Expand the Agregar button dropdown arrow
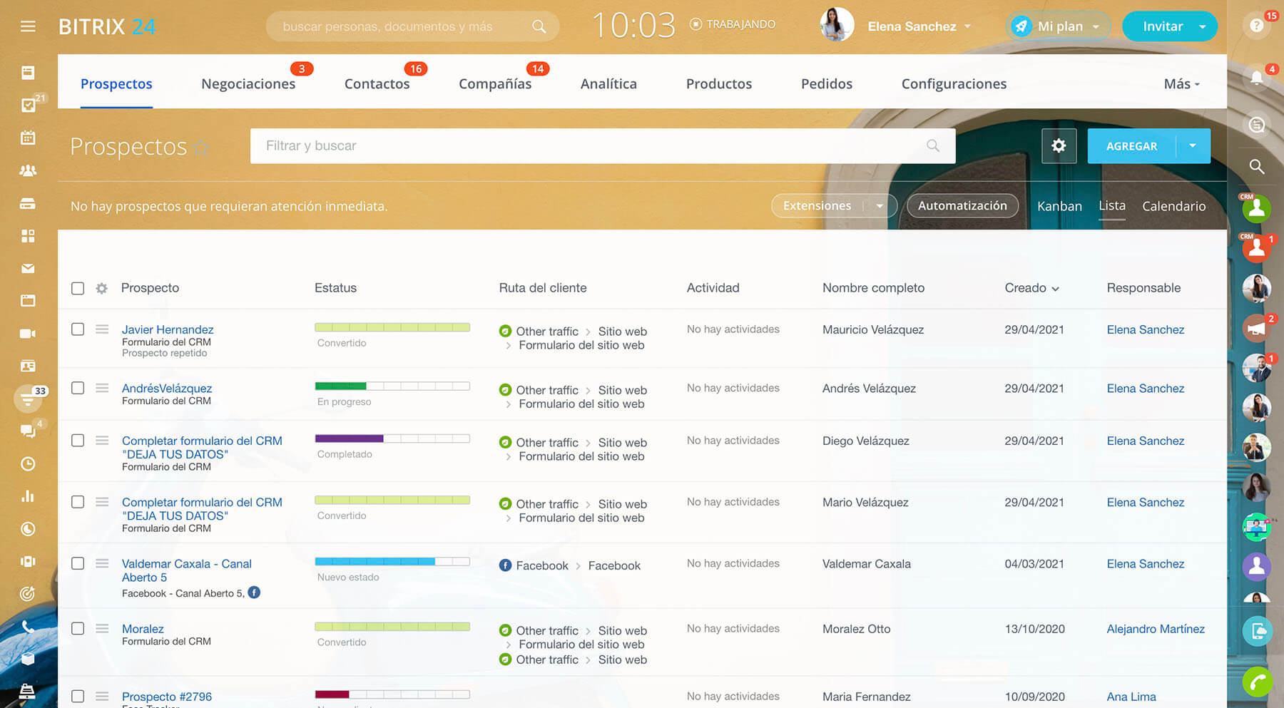Screen dimensions: 1284x708 1193,145
